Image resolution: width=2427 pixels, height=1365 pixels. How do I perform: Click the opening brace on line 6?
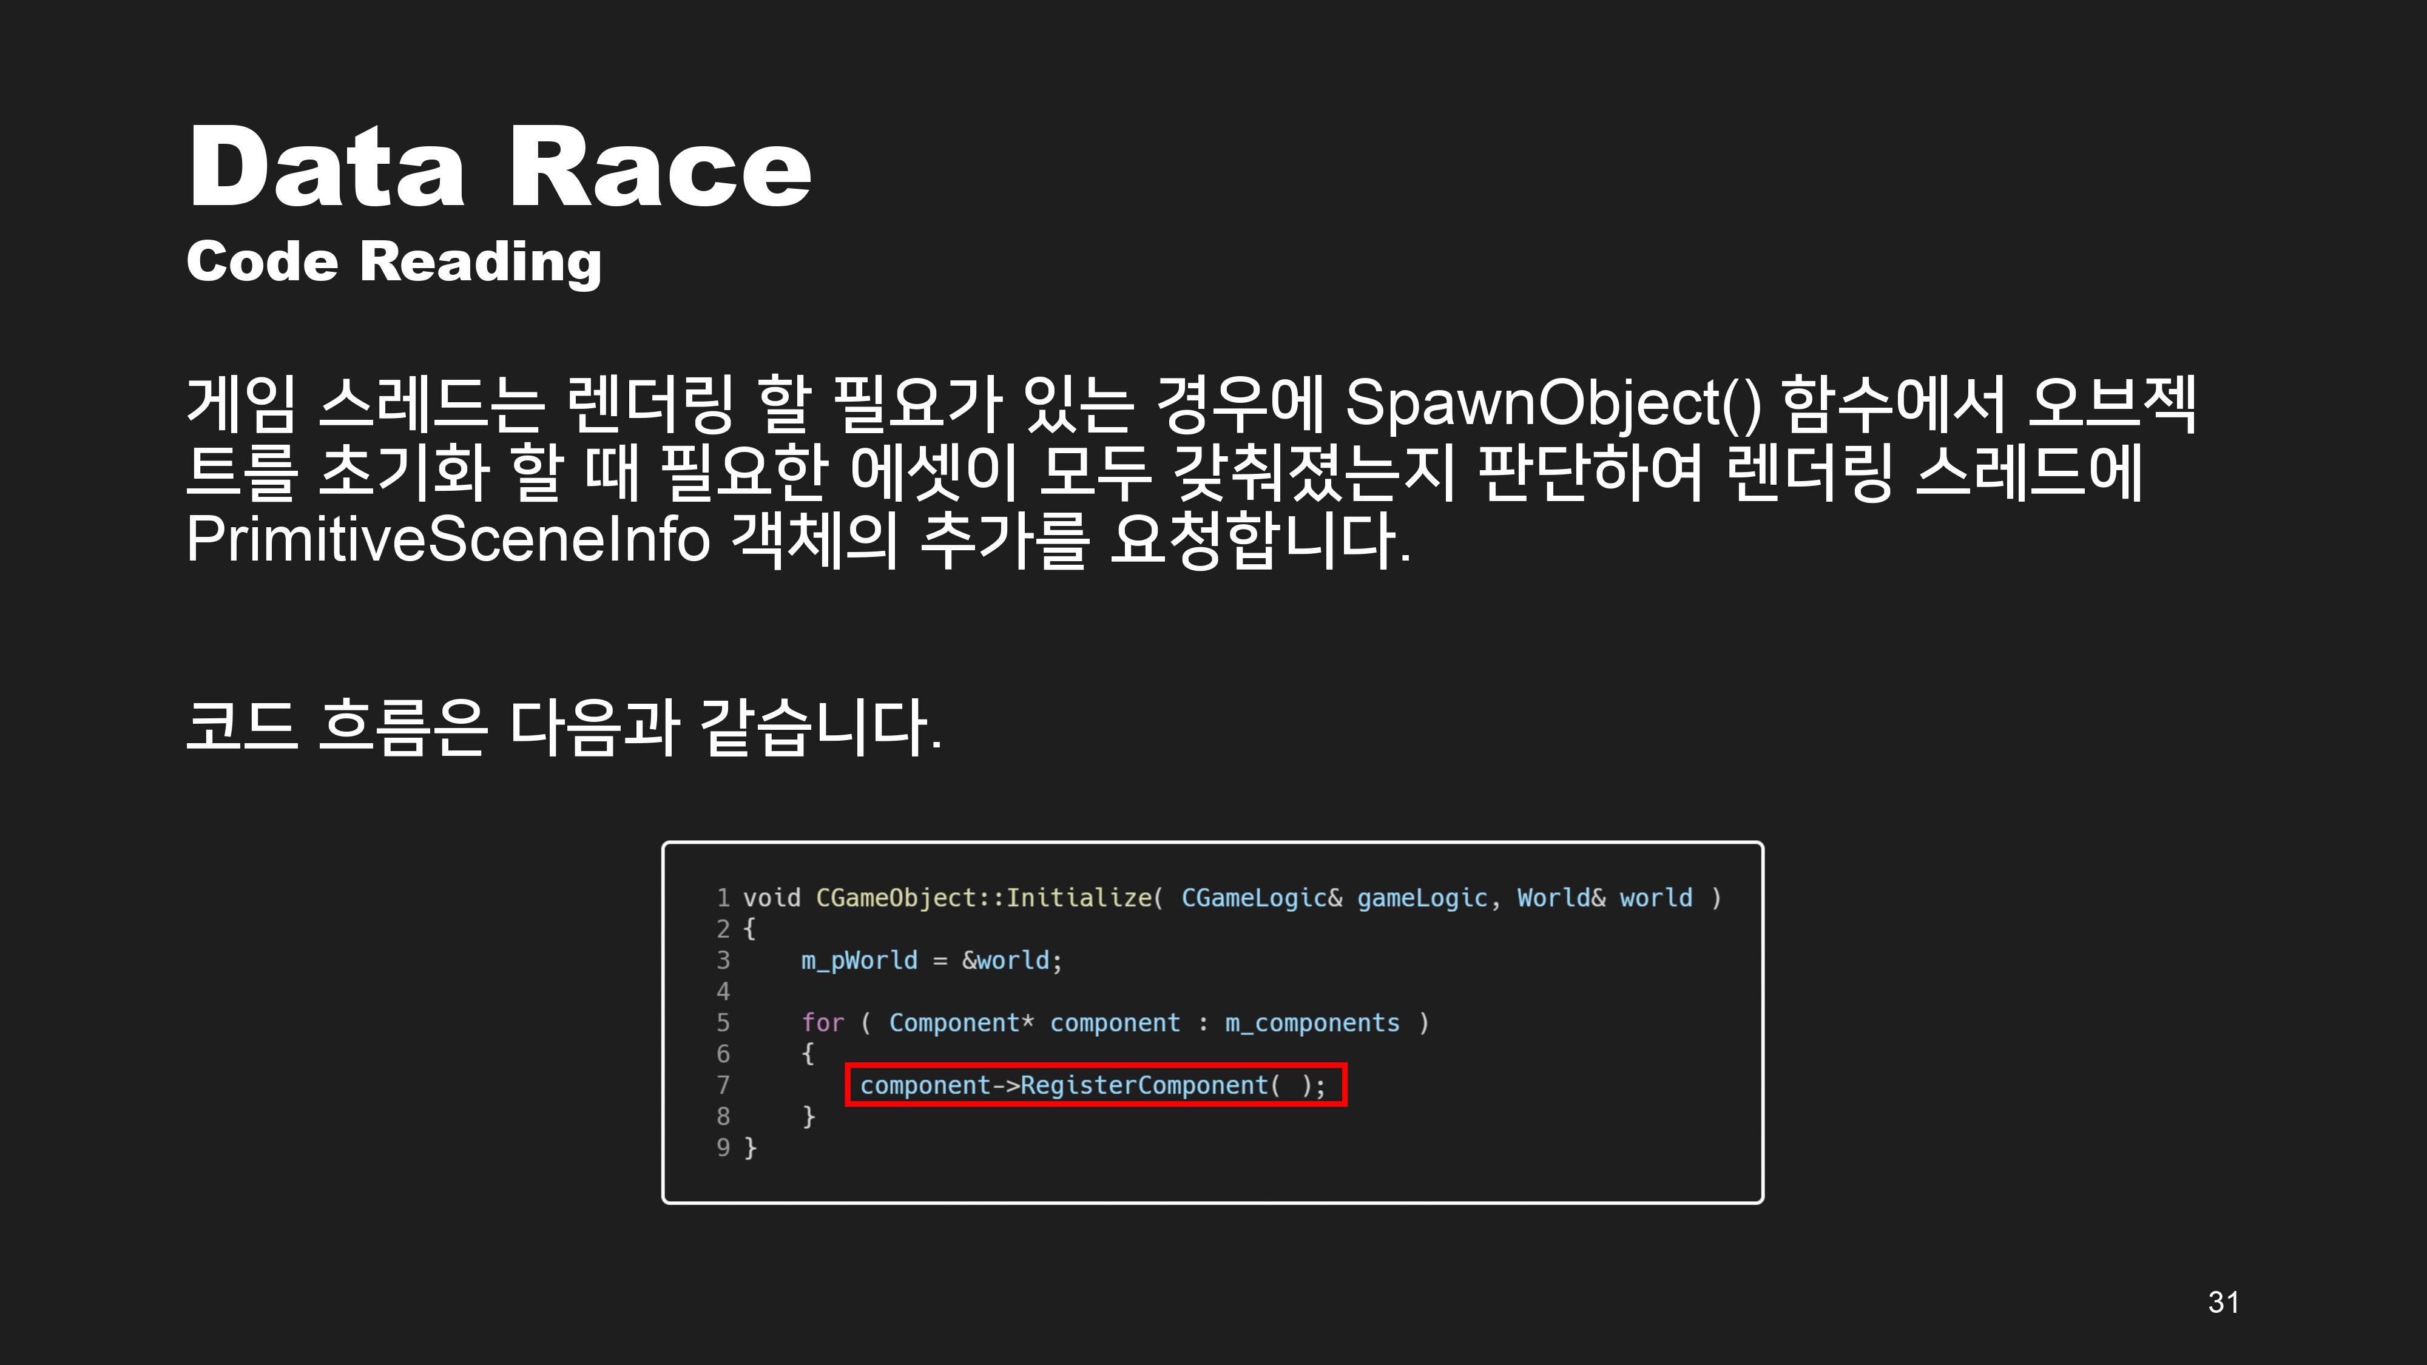click(x=808, y=1053)
